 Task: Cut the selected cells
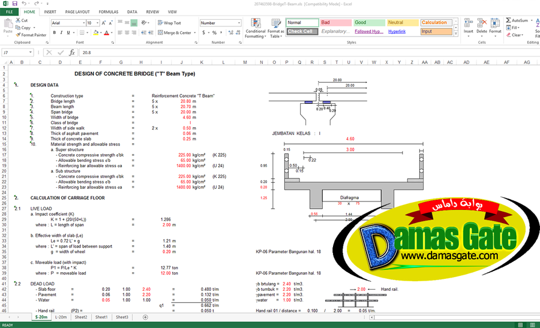point(22,20)
